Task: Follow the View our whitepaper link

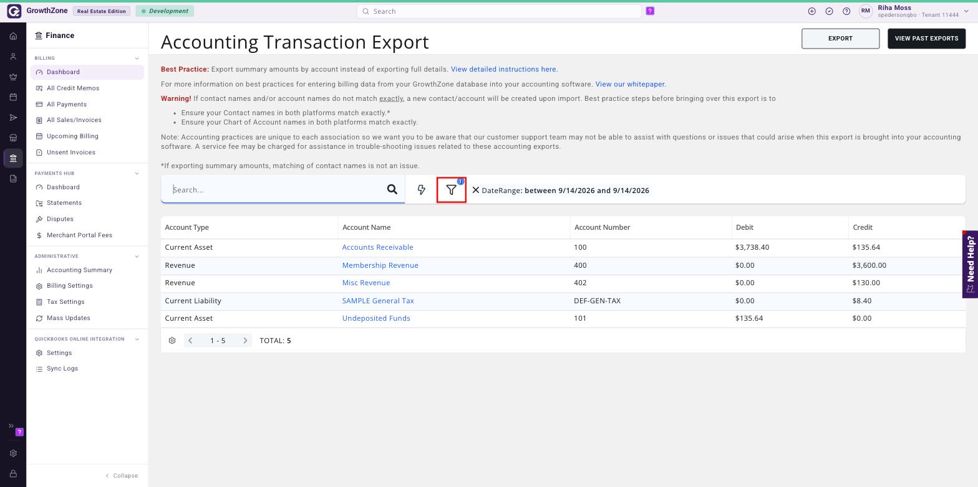Action: pyautogui.click(x=630, y=84)
